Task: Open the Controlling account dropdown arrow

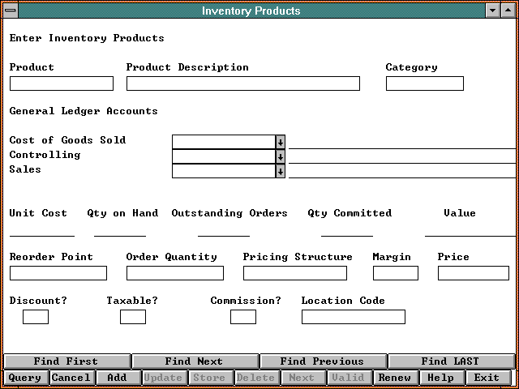Action: coord(281,156)
